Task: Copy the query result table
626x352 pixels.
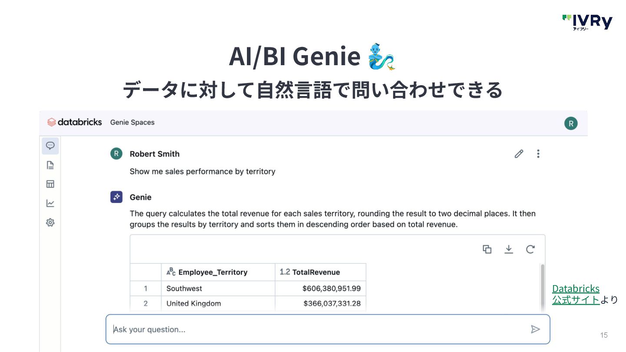Action: pyautogui.click(x=487, y=249)
